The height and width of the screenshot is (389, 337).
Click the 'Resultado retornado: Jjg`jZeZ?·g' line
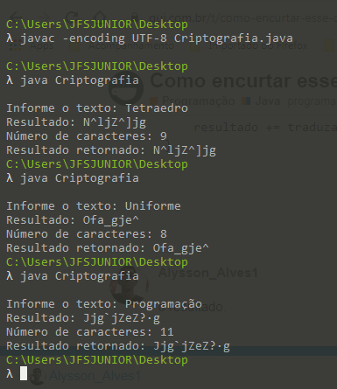[x=118, y=346]
